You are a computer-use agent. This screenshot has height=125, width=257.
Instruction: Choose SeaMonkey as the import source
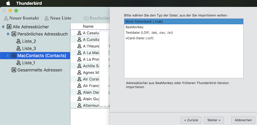click(134, 27)
